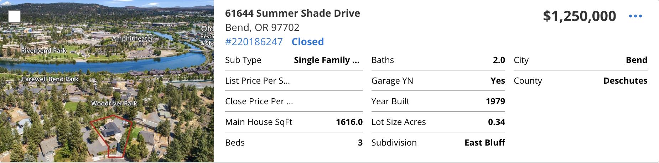Click the Closed status label
This screenshot has width=659, height=163.
[307, 42]
